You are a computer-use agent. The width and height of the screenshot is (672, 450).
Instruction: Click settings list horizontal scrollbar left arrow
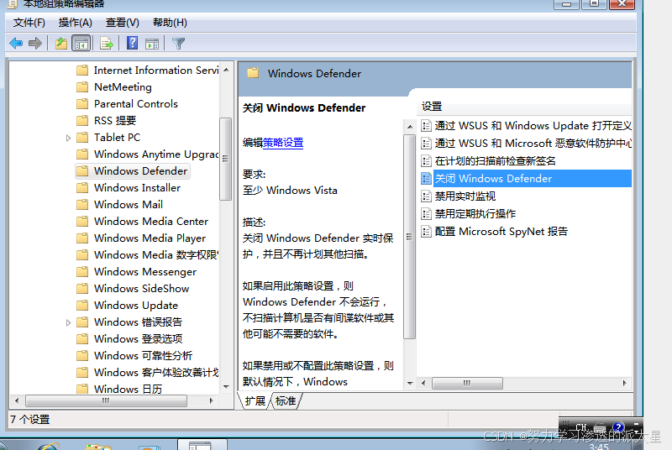coord(423,383)
